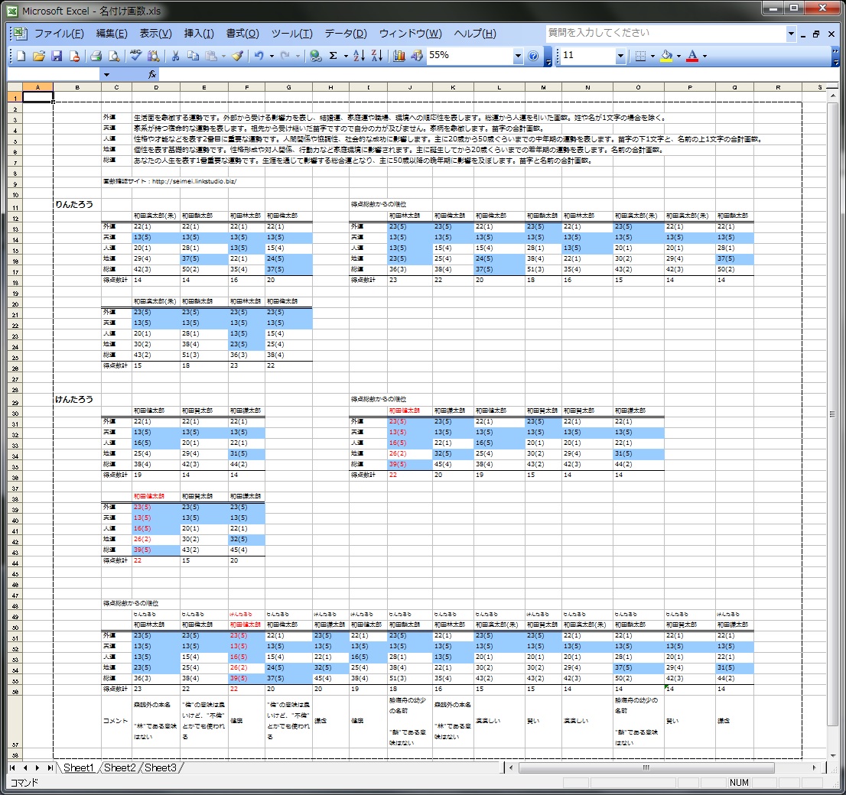Open the font size dropdown
Viewport: 846px width, 795px height.
click(x=620, y=56)
